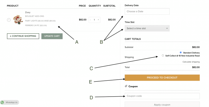Viewport: 209px width, 107px height.
Task: Open the Calculate shipping link
Action: tap(191, 62)
